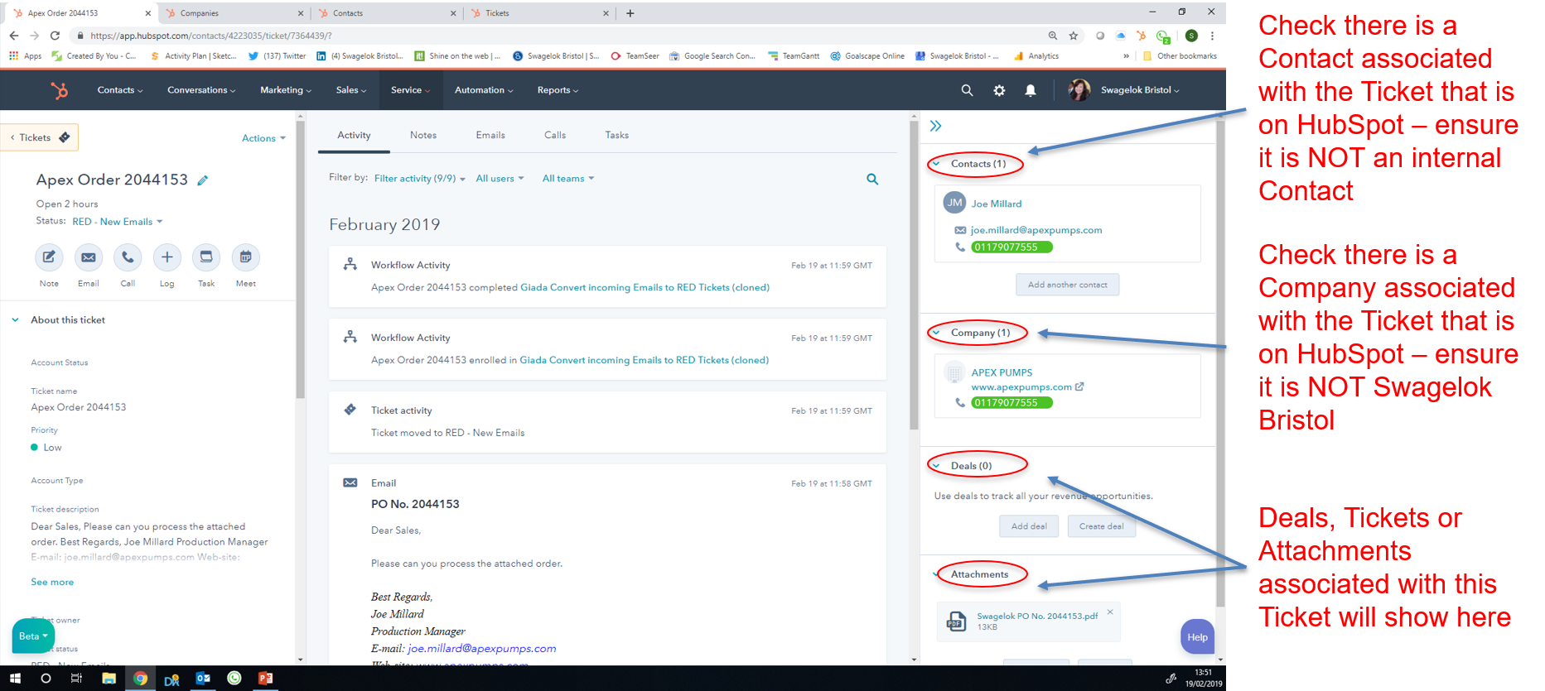
Task: Click the Note pencil icon
Action: tap(49, 257)
